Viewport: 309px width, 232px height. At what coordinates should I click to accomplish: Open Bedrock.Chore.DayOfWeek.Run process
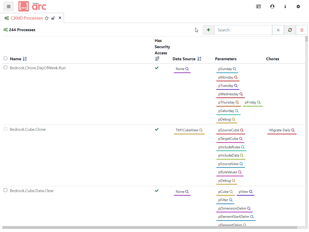(38, 68)
